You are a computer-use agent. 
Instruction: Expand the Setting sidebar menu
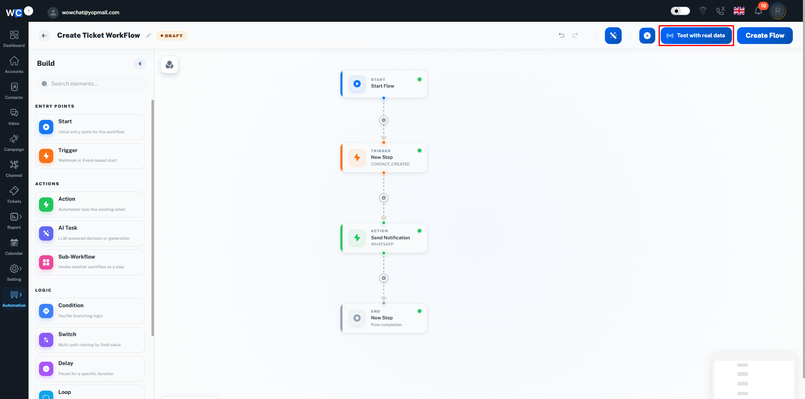click(x=14, y=273)
